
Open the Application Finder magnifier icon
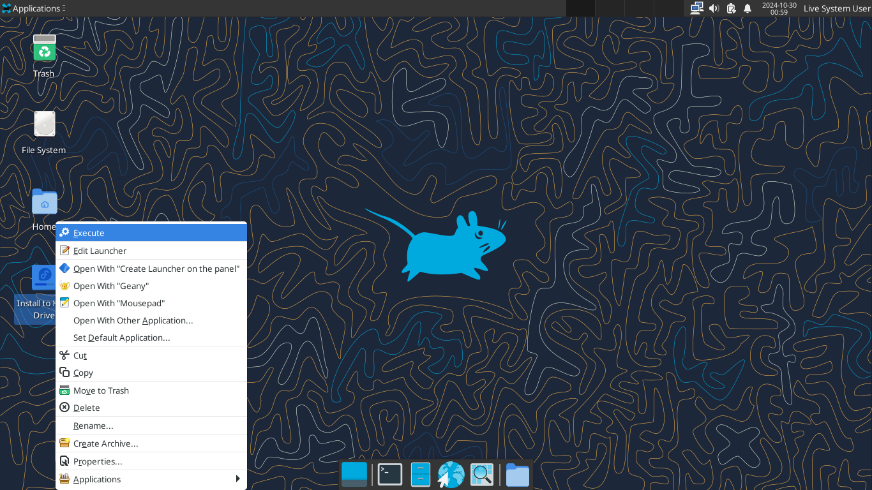482,475
